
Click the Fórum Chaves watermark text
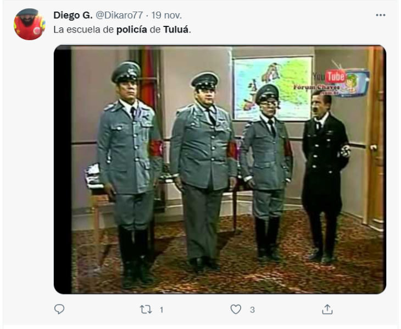pos(316,87)
